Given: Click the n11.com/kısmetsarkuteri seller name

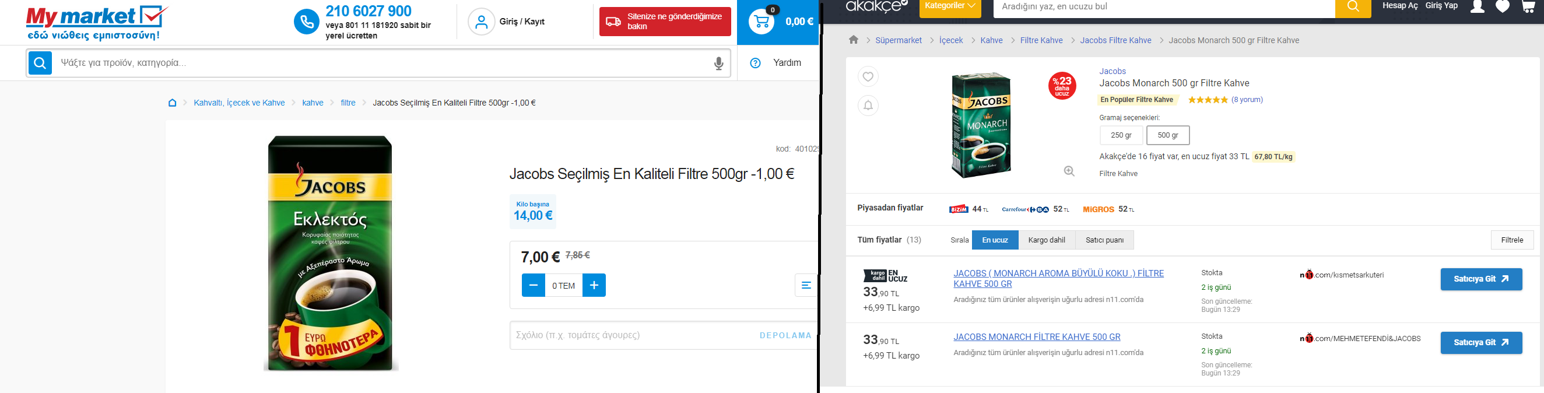Looking at the screenshot, I should click(x=1342, y=275).
